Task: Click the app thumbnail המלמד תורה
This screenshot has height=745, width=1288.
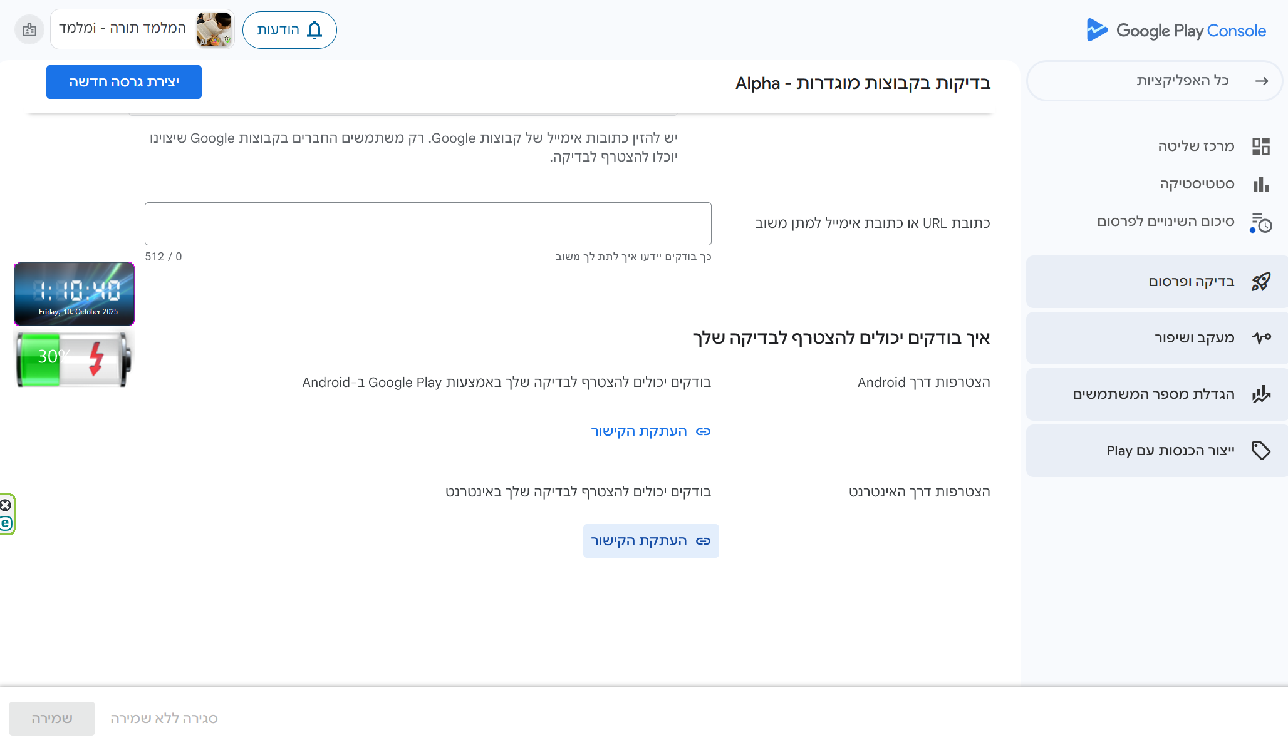Action: click(214, 29)
